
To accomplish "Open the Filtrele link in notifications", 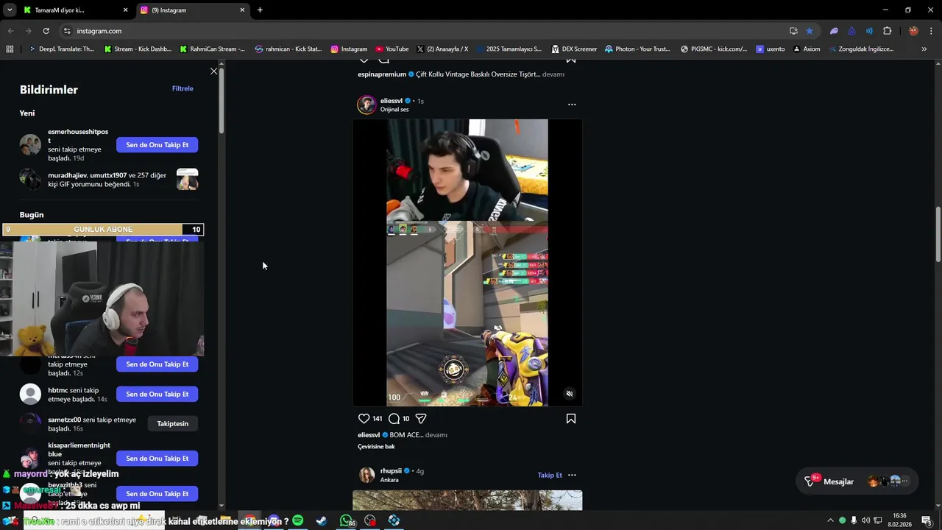I will coord(183,88).
